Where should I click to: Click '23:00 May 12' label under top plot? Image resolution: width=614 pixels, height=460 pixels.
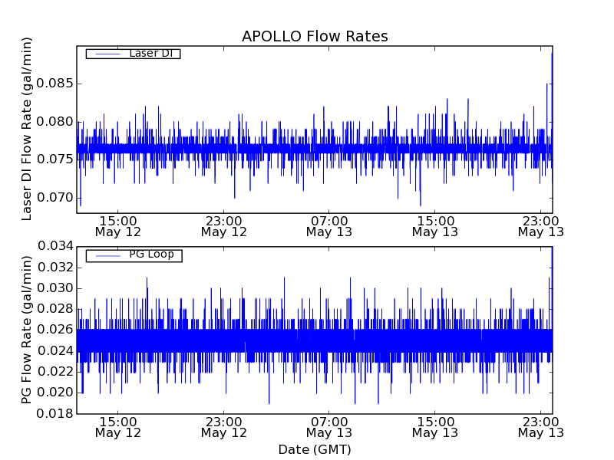[x=223, y=225]
